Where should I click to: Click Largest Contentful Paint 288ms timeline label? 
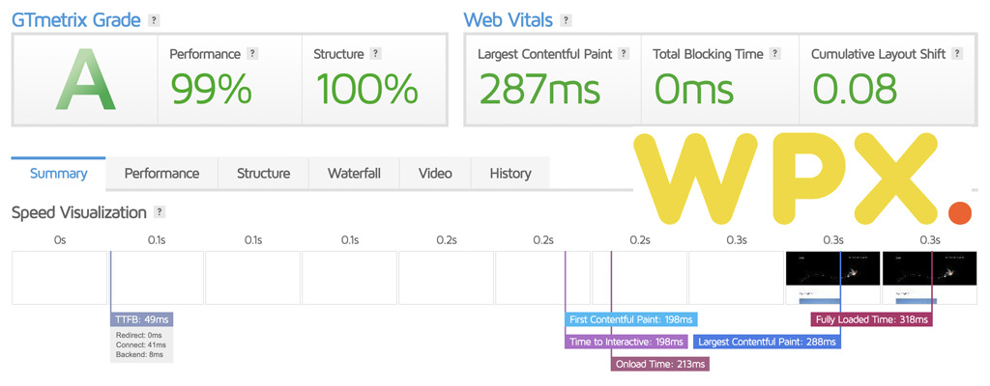[767, 342]
